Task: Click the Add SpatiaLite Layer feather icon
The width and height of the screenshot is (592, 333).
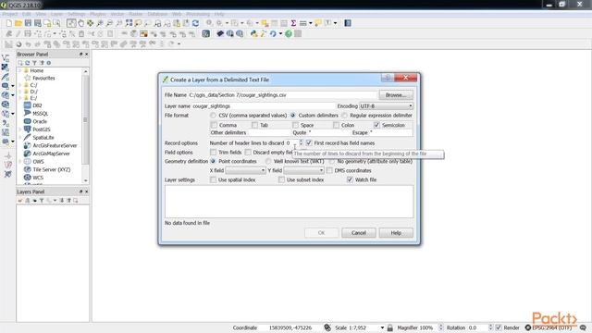Action: pyautogui.click(x=6, y=77)
